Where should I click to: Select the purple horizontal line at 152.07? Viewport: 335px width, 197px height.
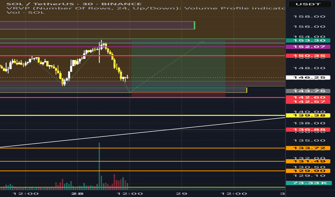tap(142, 47)
